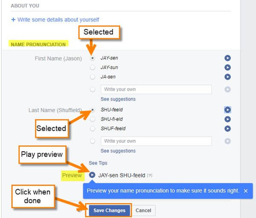
Task: Play the JA-sen pronunciation audio
Action: (x=227, y=77)
